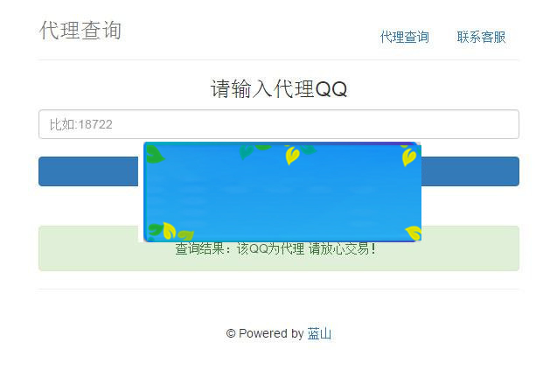Click the 代理查询 brand title at top left
Viewport: 550px width, 384px height.
[80, 31]
